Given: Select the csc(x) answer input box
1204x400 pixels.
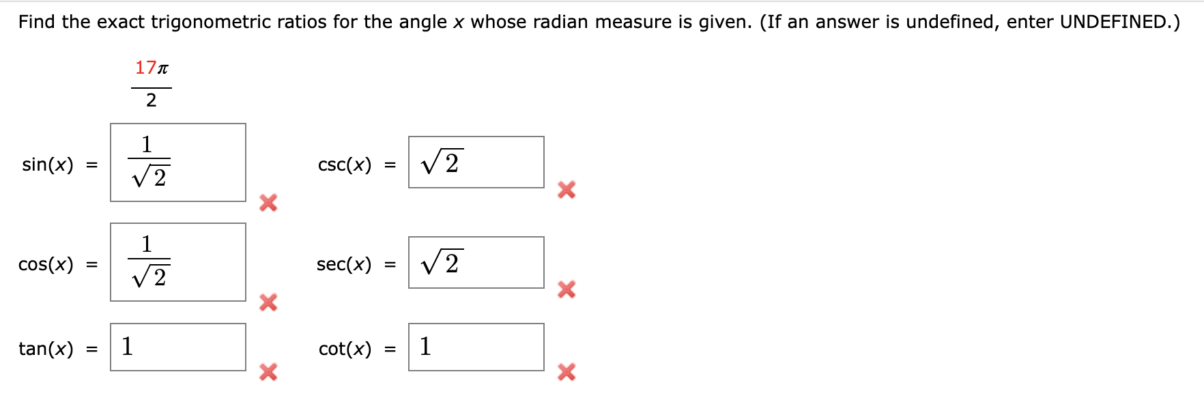Looking at the screenshot, I should 476,162.
